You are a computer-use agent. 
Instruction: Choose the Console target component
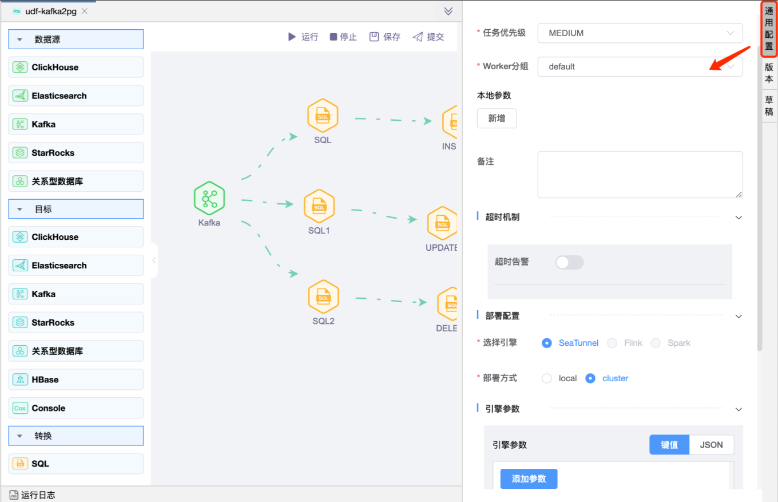(x=76, y=408)
